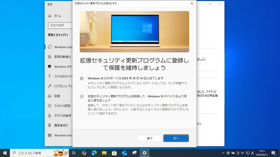This screenshot has height=157, width=280.
Task: Click heading 拡張セキュリティ更新プログラムに登録して保護を維持しましょう
Action: 134,64
